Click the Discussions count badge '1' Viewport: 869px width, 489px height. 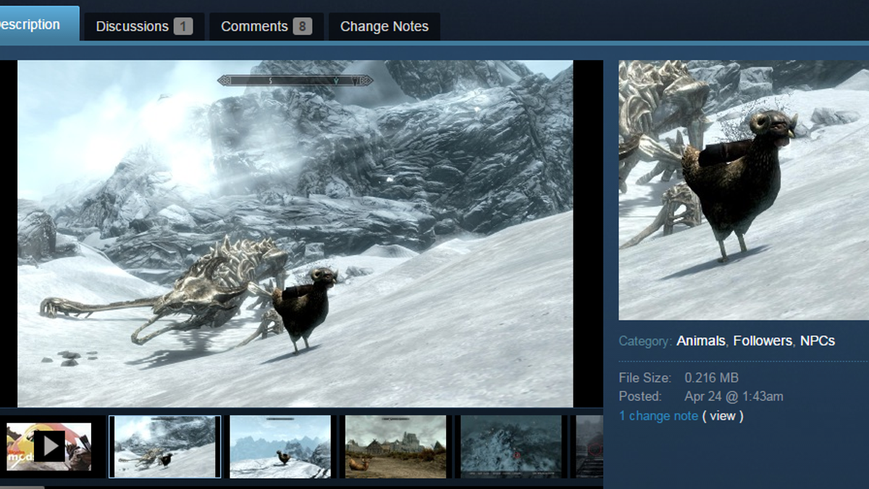(183, 27)
